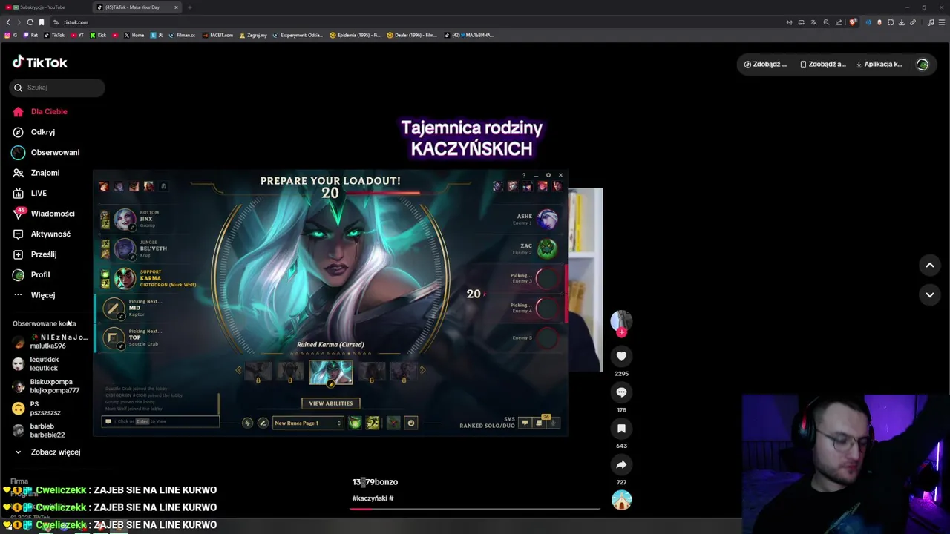Image resolution: width=950 pixels, height=534 pixels.
Task: Expand the Więcej menu
Action: tap(33, 295)
